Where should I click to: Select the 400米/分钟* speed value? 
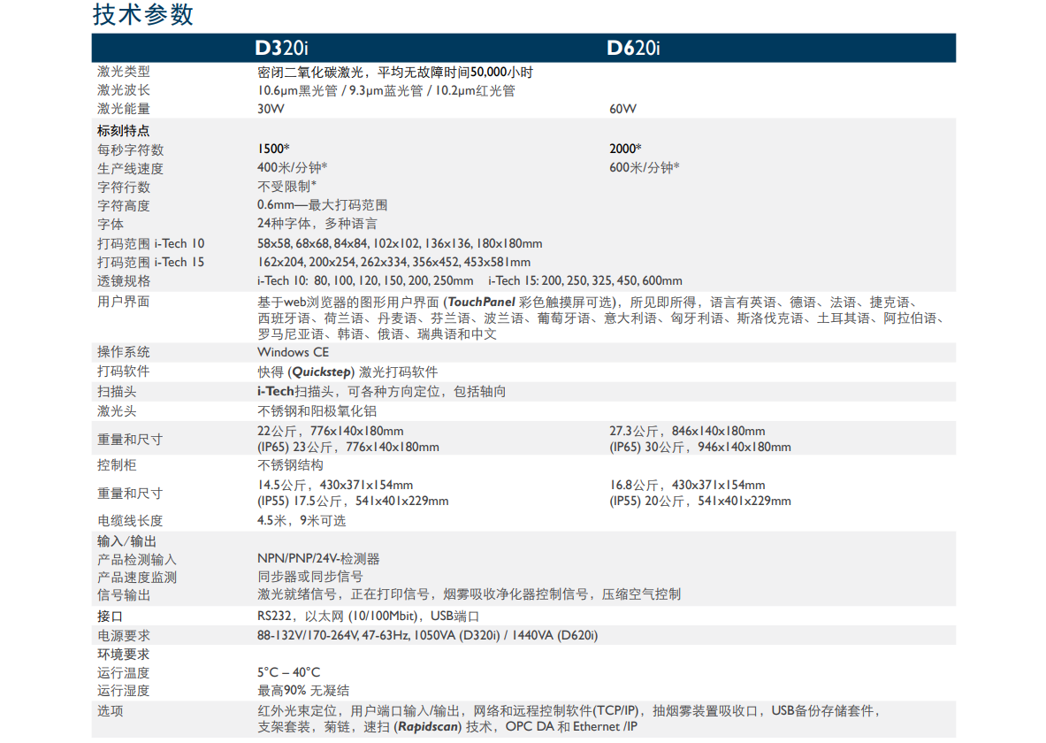[x=292, y=167]
